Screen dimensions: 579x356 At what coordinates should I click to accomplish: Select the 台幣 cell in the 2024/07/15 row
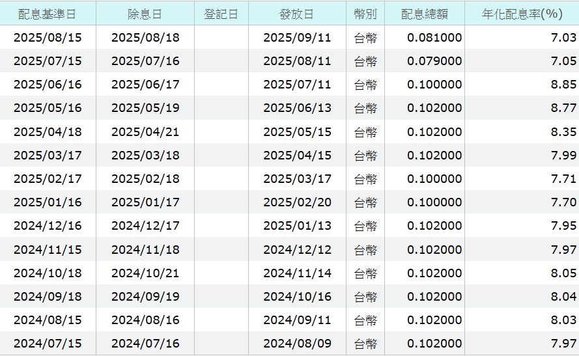pos(365,344)
